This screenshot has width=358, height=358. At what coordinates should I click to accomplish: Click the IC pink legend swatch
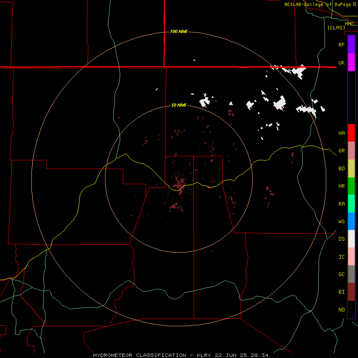coord(351,257)
